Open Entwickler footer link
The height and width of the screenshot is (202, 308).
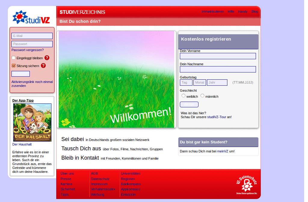(x=128, y=194)
